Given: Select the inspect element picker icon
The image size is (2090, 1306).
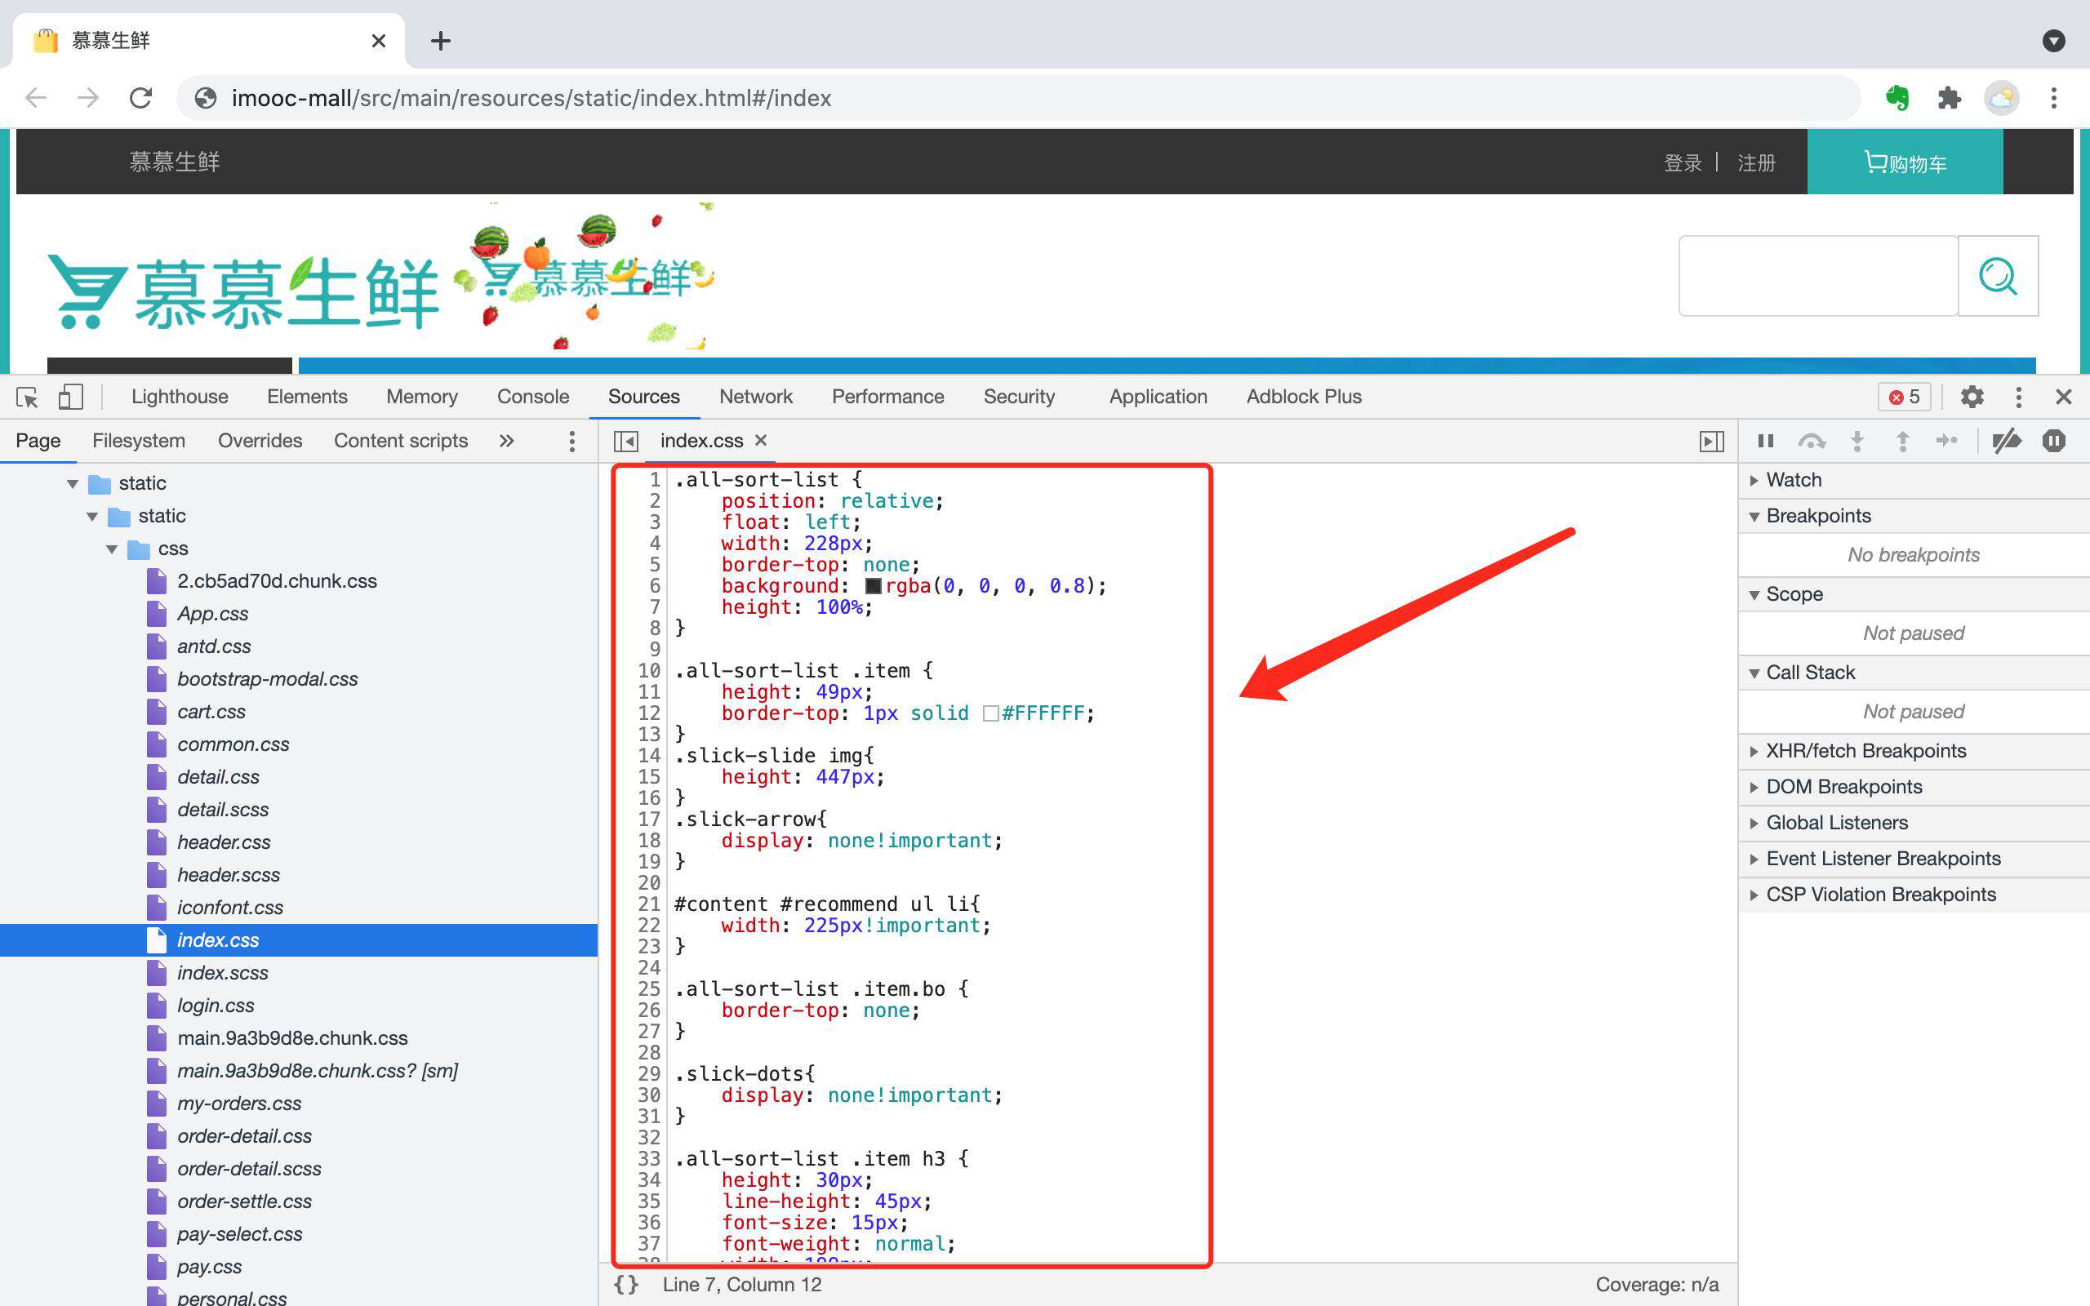Looking at the screenshot, I should coord(27,398).
